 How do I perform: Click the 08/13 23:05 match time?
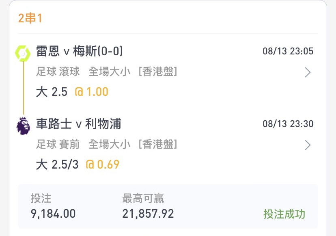(x=288, y=51)
